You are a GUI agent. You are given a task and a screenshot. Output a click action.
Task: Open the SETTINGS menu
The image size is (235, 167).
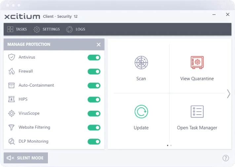tap(47, 29)
